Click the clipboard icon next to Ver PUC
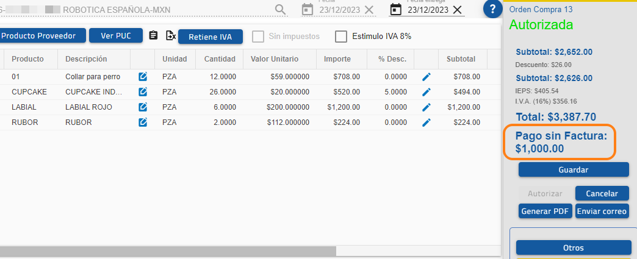The width and height of the screenshot is (637, 259). coord(153,36)
